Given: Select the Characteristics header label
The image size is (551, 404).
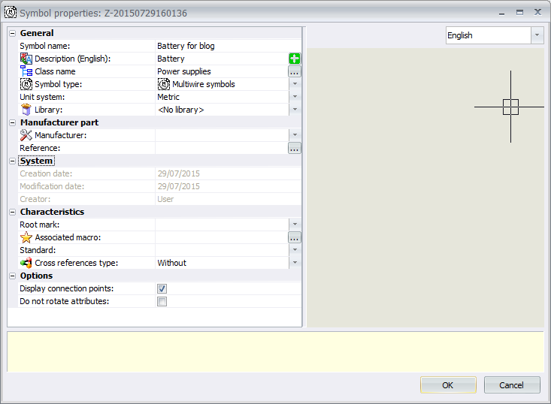Looking at the screenshot, I should coord(52,212).
